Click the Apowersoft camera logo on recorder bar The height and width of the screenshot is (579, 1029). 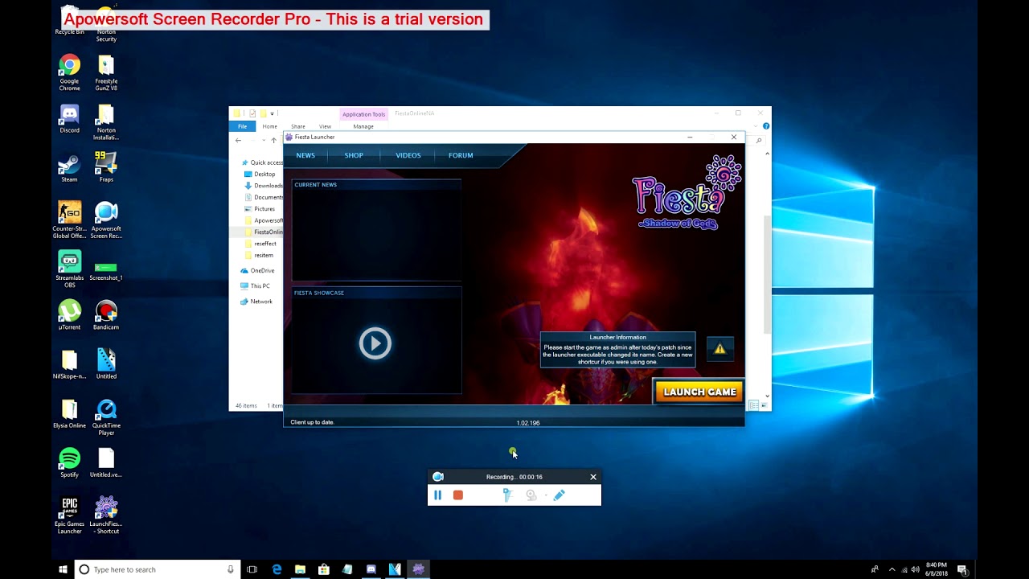click(438, 477)
